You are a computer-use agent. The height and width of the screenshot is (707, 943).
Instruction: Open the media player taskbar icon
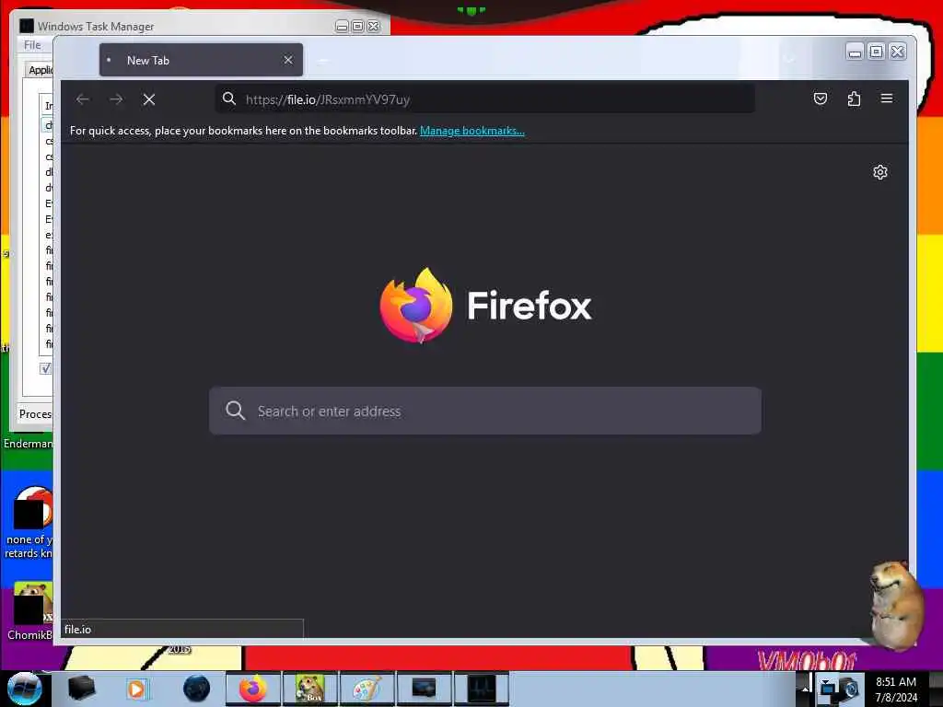[x=136, y=689]
